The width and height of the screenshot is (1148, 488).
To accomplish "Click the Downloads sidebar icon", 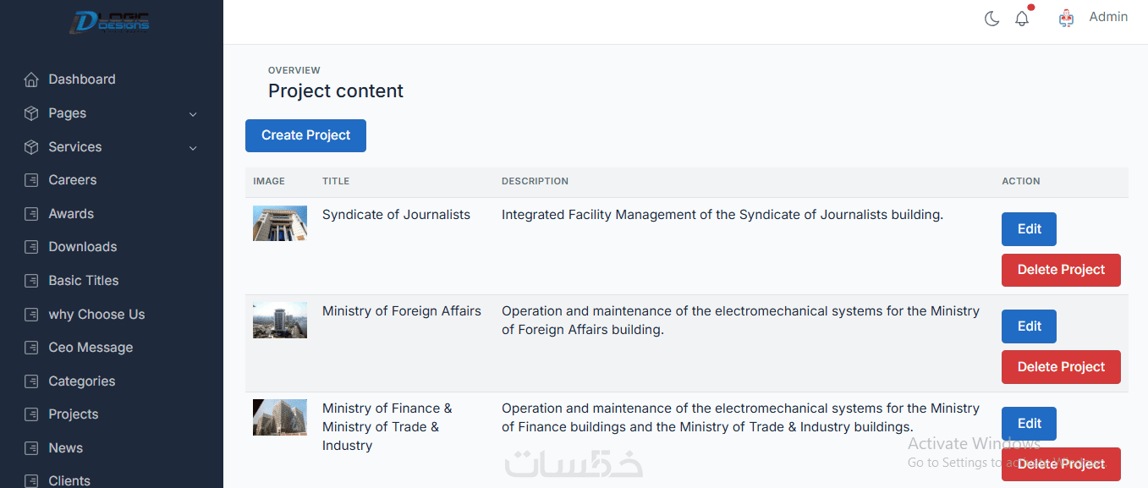I will coord(31,247).
